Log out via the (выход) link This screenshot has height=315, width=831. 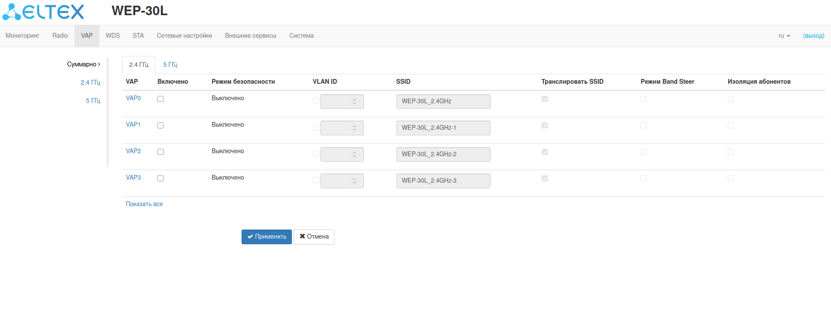[x=813, y=36]
